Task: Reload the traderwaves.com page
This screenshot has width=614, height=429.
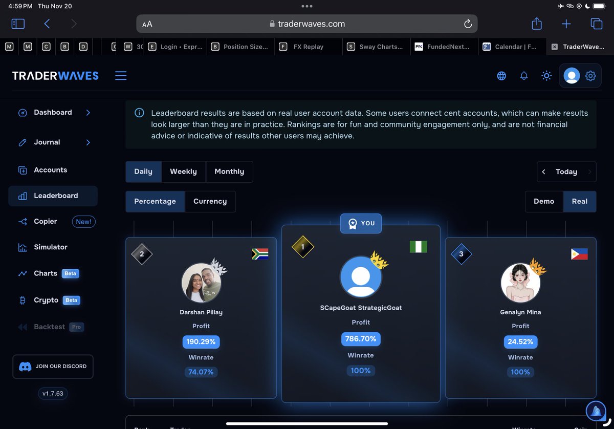Action: pos(467,24)
